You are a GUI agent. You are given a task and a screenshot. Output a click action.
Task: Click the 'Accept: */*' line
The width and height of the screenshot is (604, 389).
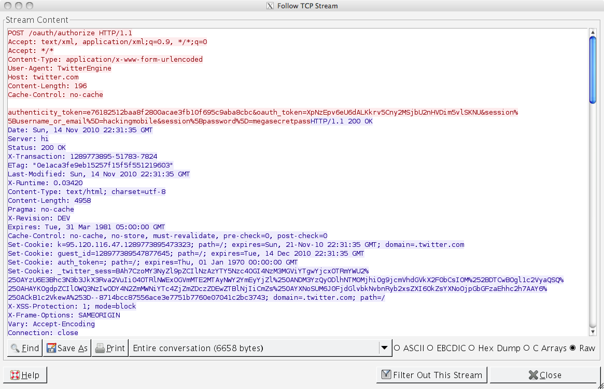coord(31,50)
